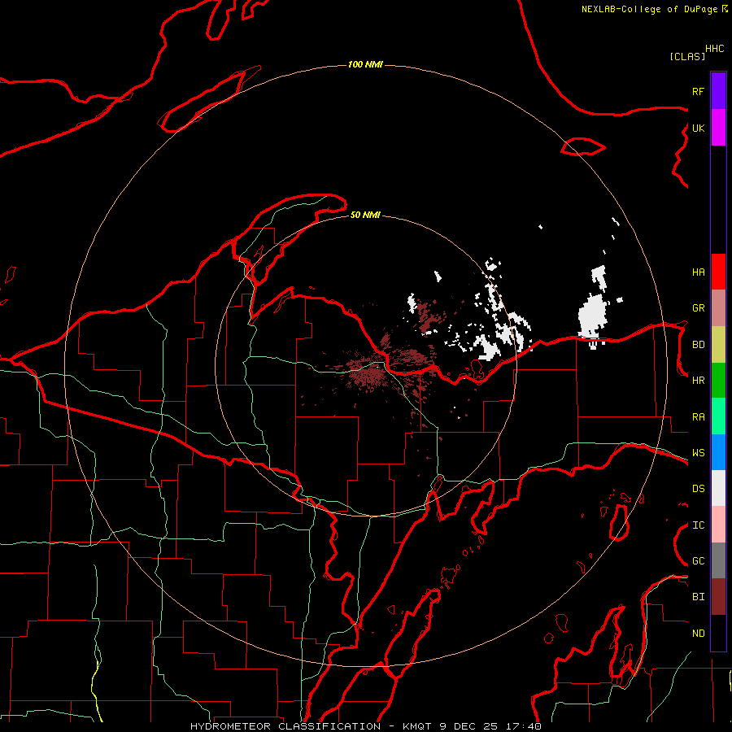Select the IC pink legend swatch

[x=718, y=525]
